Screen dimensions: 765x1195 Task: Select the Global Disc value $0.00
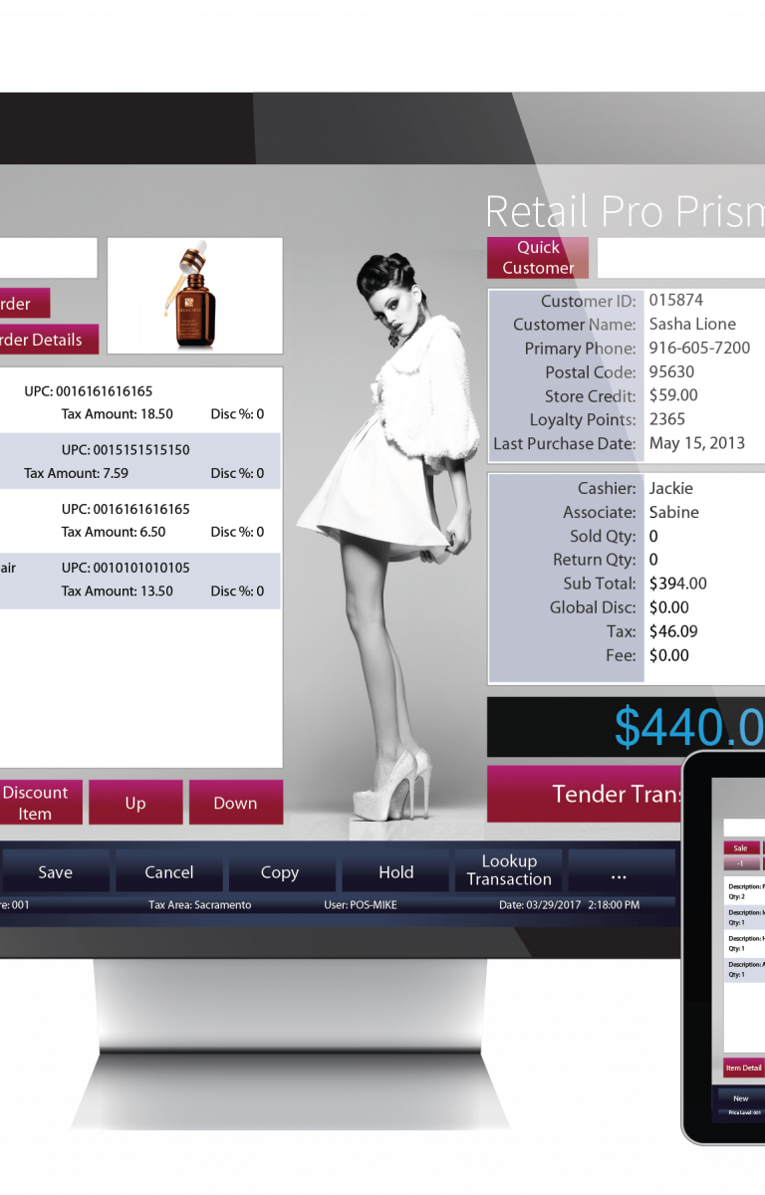pos(669,607)
